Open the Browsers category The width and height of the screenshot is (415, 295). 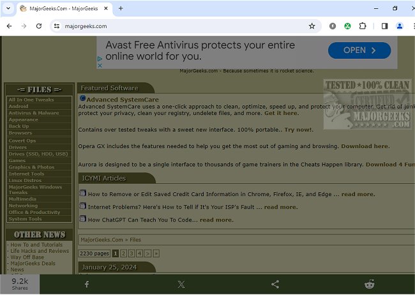pyautogui.click(x=20, y=133)
